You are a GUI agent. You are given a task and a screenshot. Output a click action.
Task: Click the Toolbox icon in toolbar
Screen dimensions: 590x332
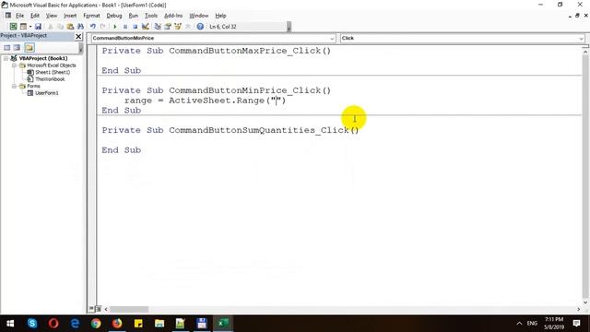(x=188, y=27)
